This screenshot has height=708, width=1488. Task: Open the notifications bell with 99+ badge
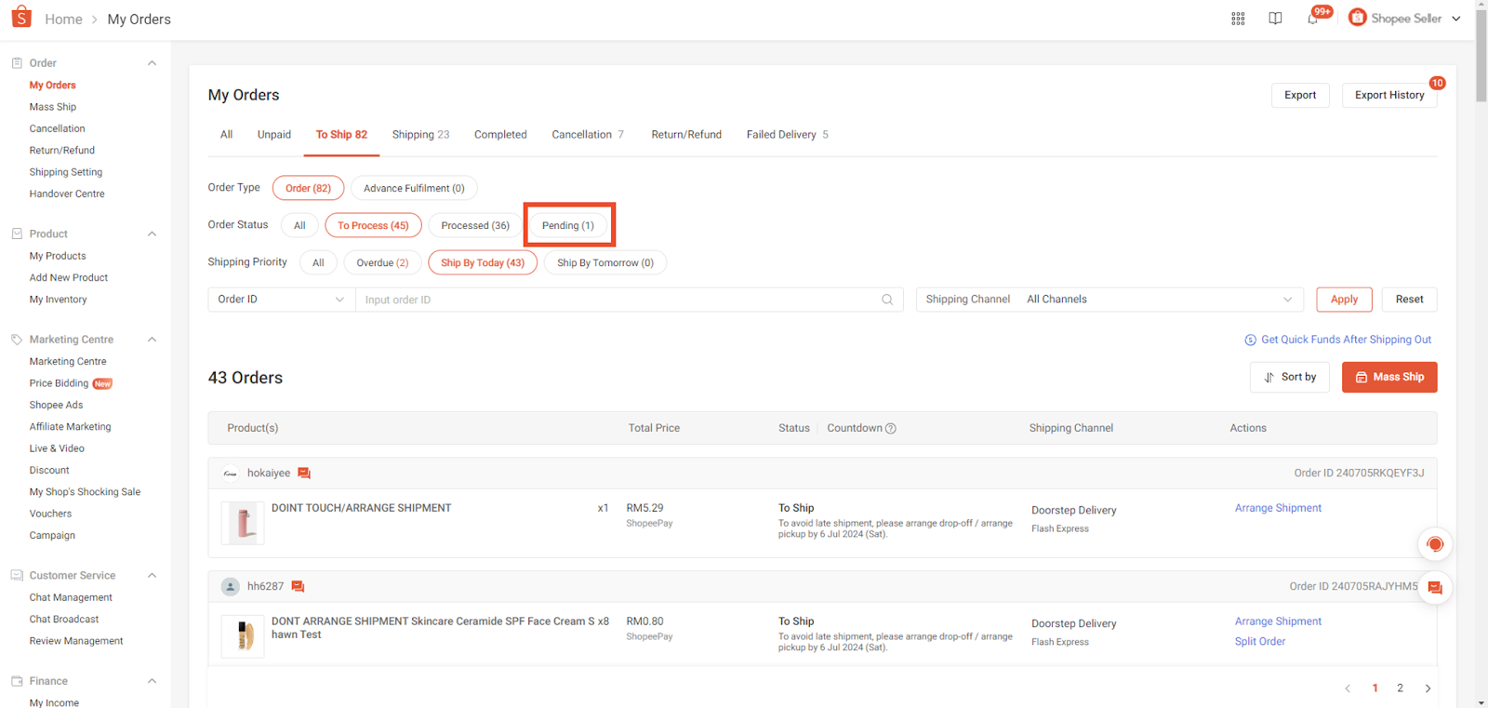click(x=1313, y=19)
